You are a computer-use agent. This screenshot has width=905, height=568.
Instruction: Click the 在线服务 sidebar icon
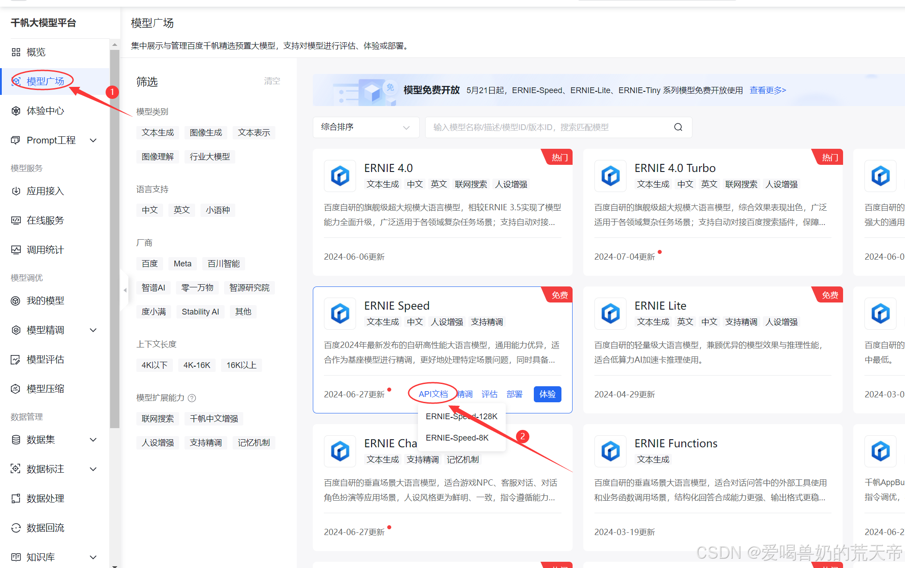[x=16, y=221]
